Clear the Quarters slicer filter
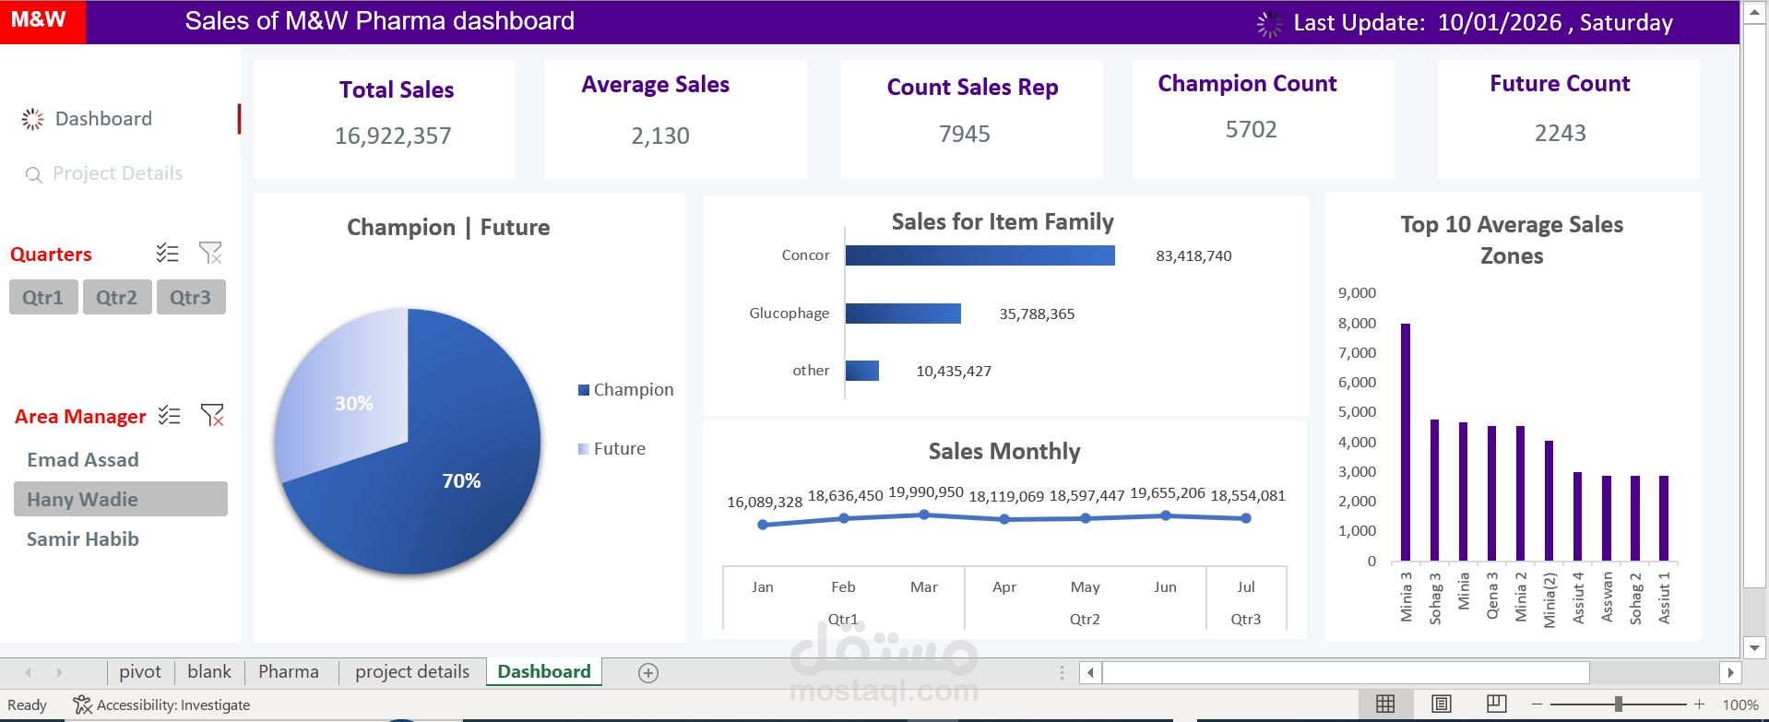This screenshot has height=722, width=1769. coord(210,253)
